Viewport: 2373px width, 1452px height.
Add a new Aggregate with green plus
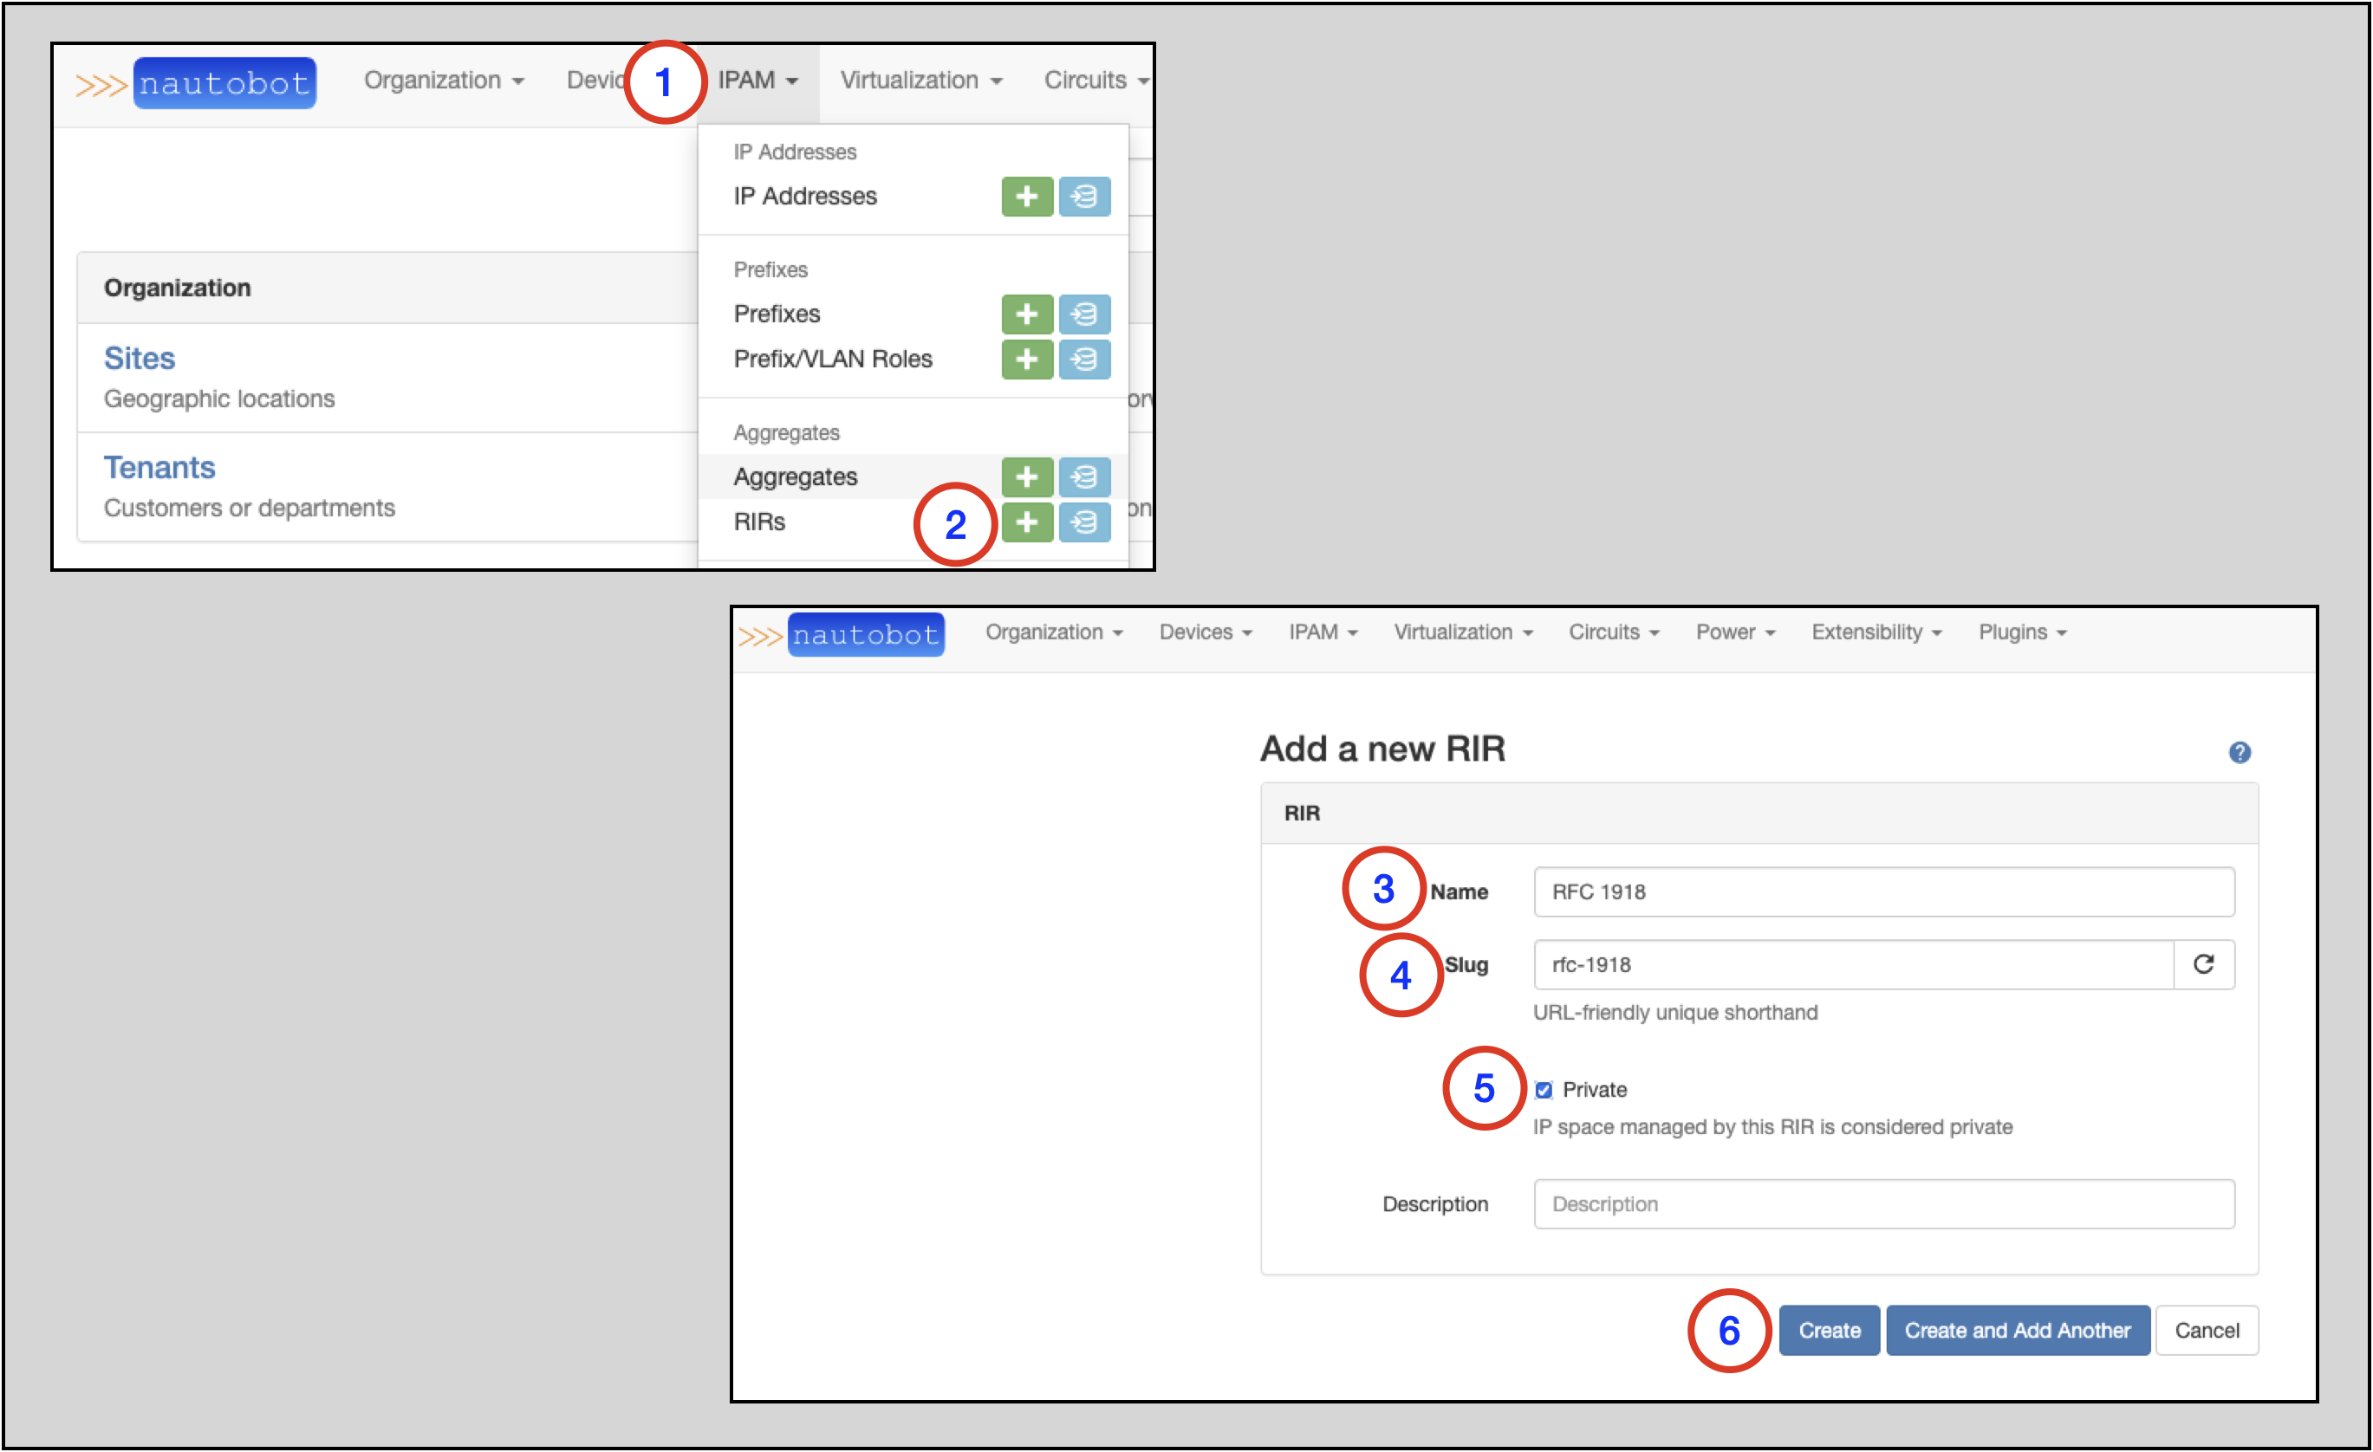tap(1027, 476)
